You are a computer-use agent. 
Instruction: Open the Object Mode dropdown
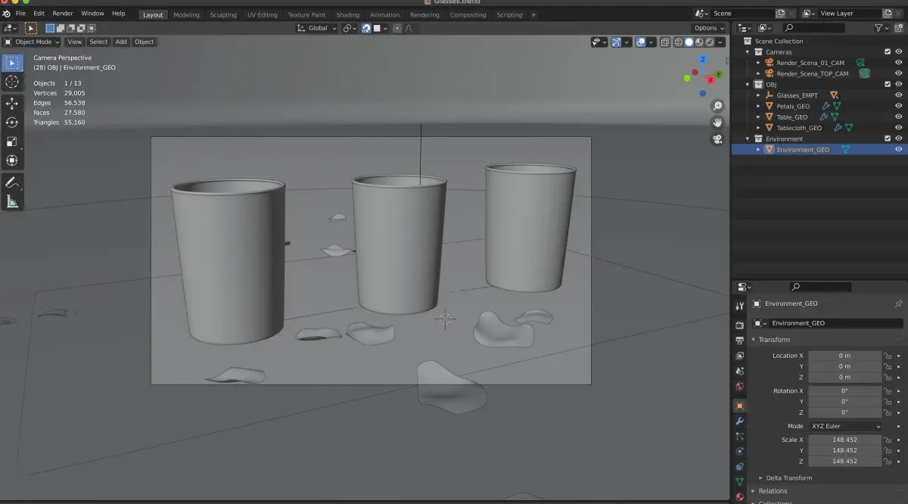33,42
